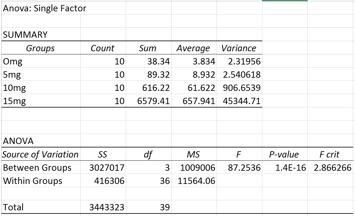Click the 0mg group label cell
This screenshot has width=355, height=216.
pos(13,62)
